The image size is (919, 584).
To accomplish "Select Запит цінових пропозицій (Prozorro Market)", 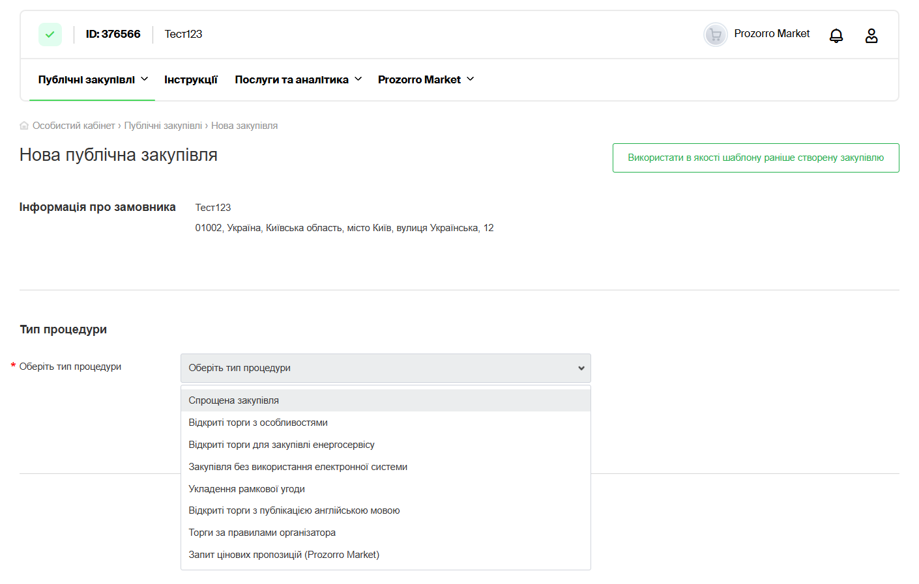I will (284, 555).
